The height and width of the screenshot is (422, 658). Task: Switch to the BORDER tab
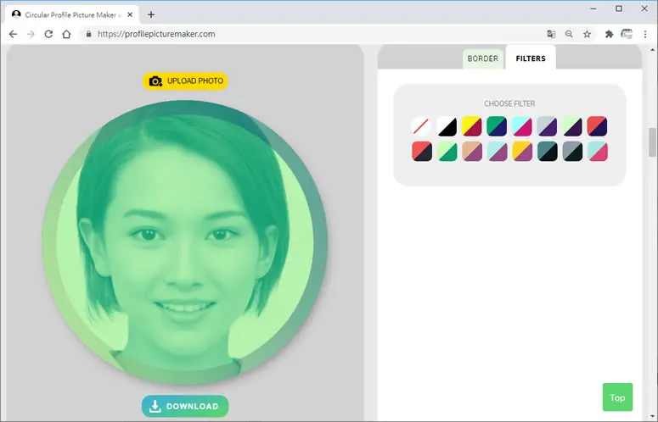(482, 58)
